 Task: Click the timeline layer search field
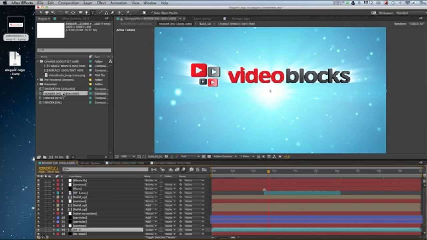click(x=105, y=169)
